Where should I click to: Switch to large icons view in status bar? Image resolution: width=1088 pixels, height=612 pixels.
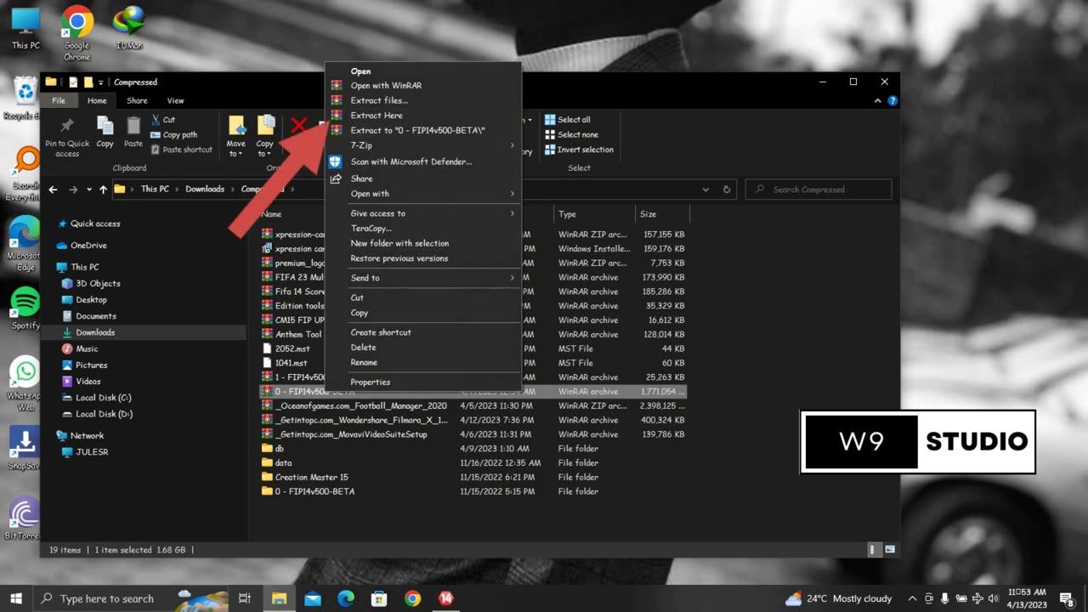(889, 550)
